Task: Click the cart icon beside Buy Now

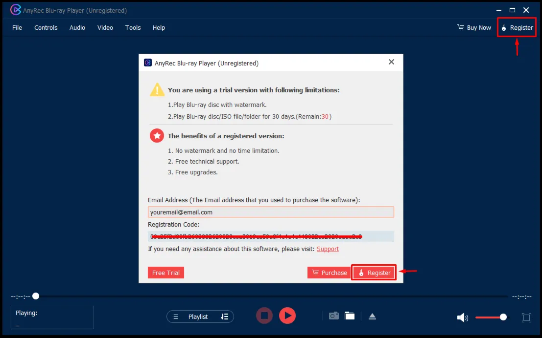Action: [461, 27]
